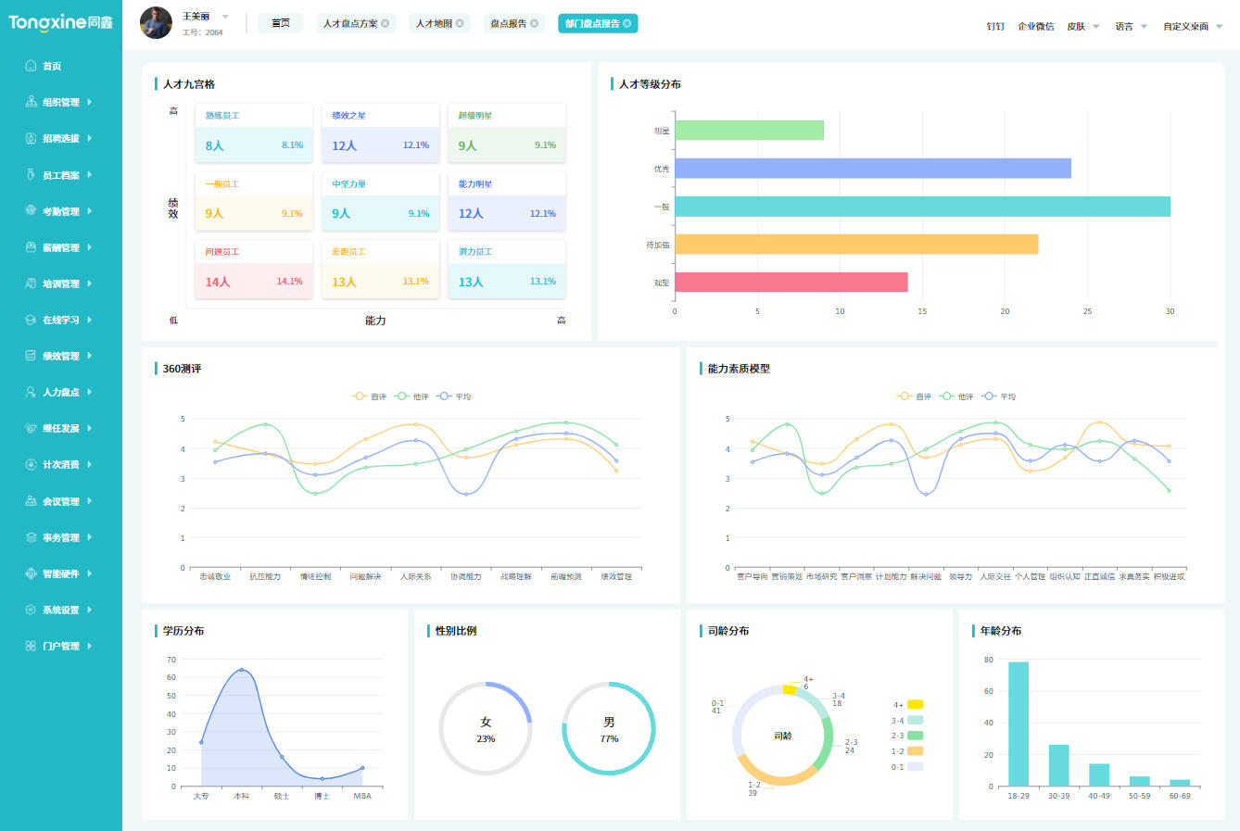Click the 组织管理 organization icon
This screenshot has width=1240, height=831.
[31, 102]
